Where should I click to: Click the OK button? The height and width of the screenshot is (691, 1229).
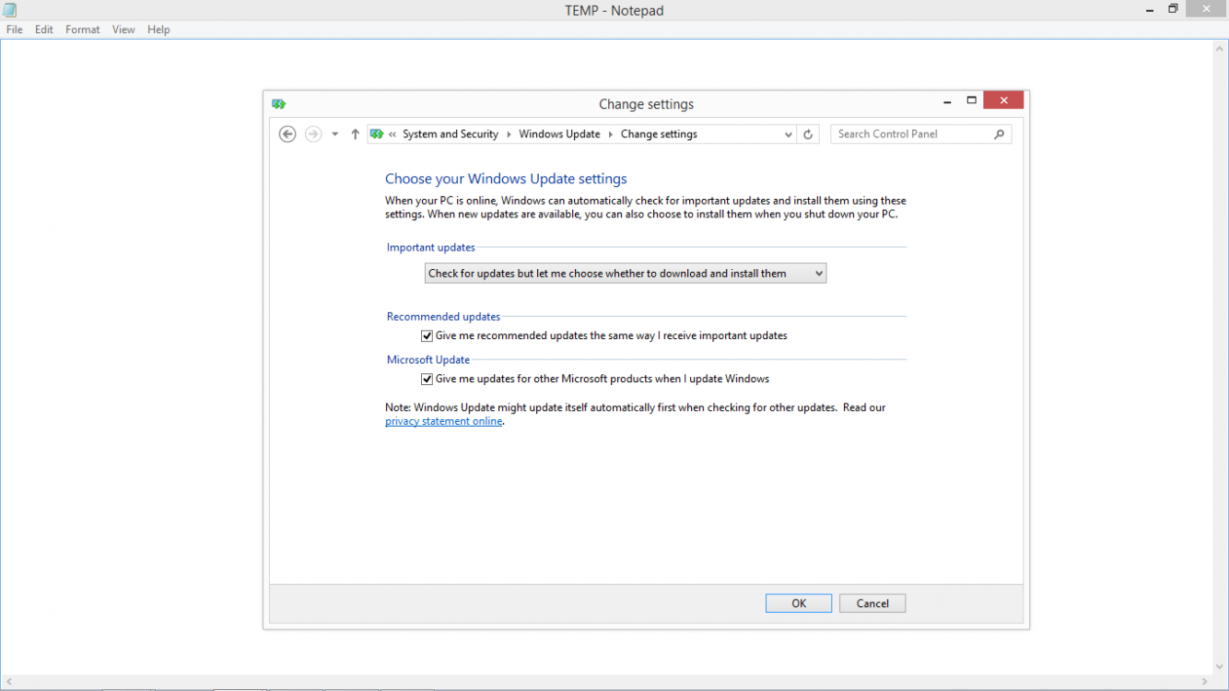(x=798, y=603)
